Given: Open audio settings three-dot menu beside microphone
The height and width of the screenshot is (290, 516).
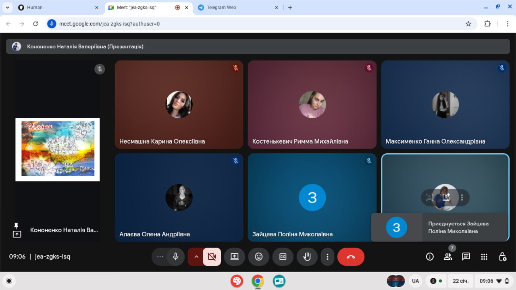Looking at the screenshot, I should click(160, 257).
